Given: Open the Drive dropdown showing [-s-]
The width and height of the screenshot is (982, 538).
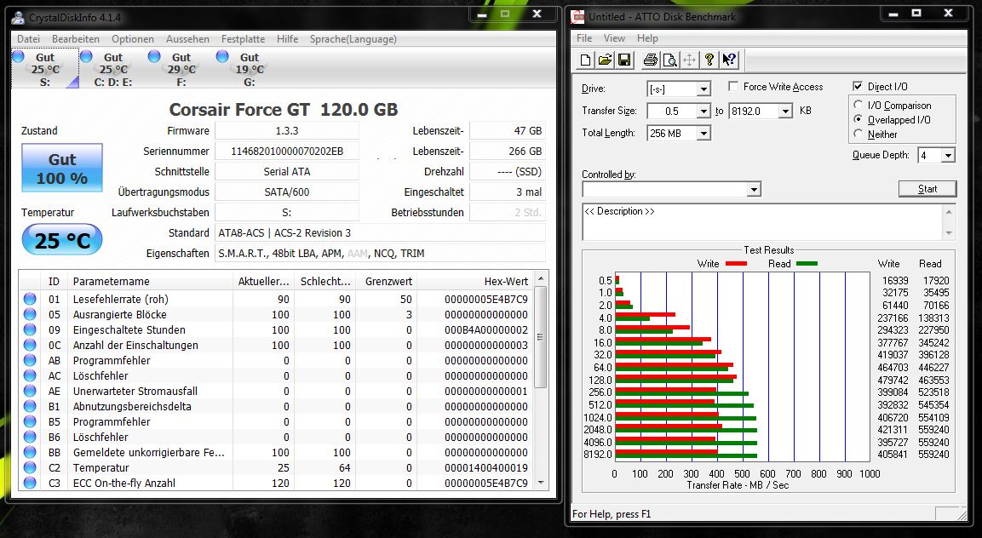Looking at the screenshot, I should (x=704, y=89).
